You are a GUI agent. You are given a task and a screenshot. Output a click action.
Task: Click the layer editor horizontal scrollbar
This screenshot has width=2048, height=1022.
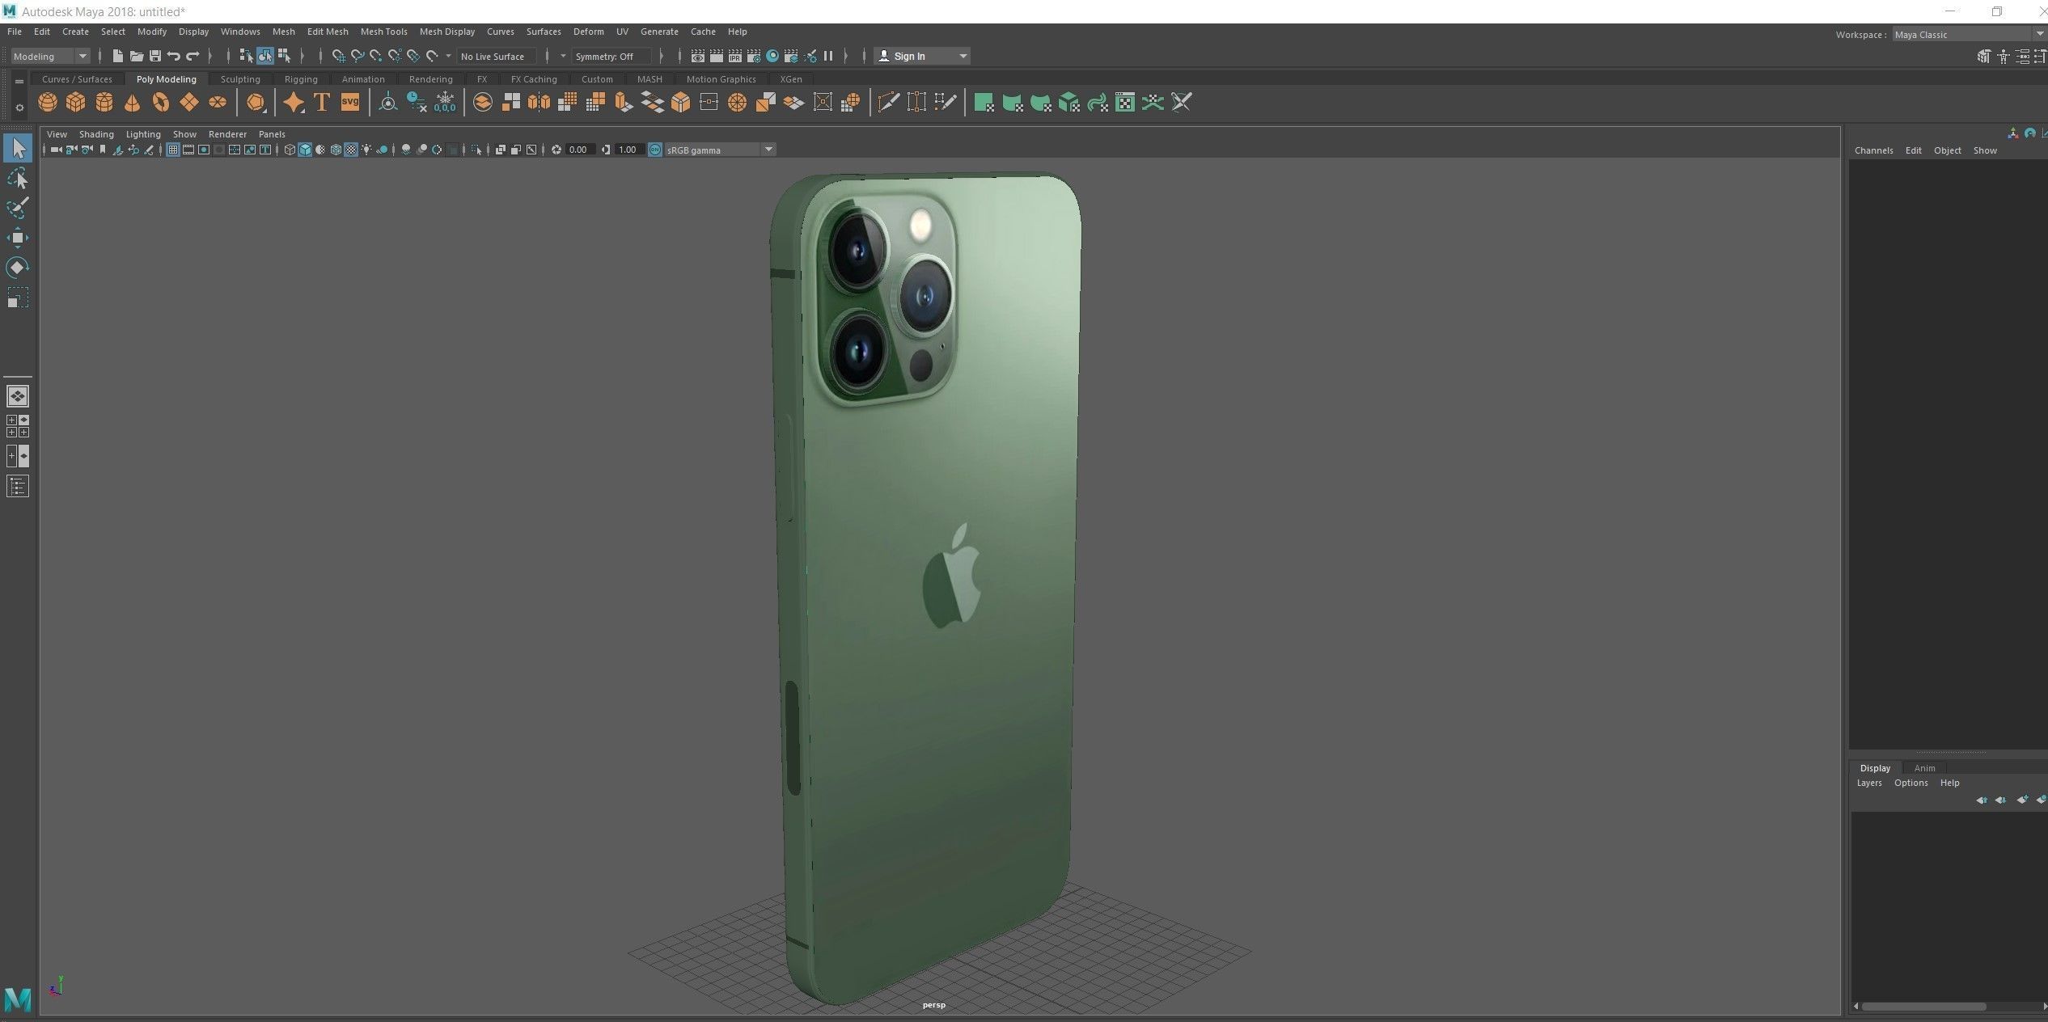pos(1923,1007)
